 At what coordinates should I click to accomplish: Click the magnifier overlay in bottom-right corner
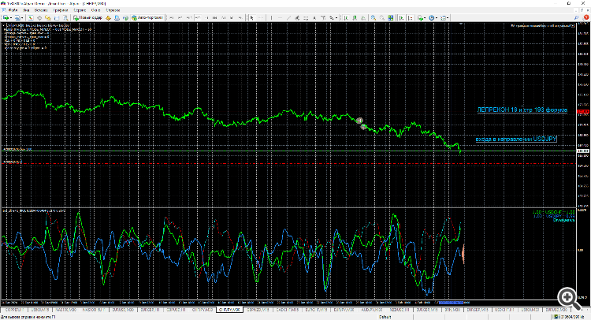pyautogui.click(x=566, y=296)
